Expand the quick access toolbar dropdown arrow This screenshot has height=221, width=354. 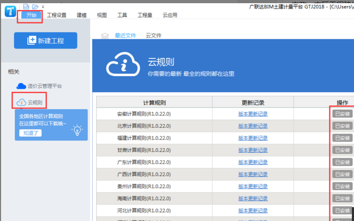[43, 7]
